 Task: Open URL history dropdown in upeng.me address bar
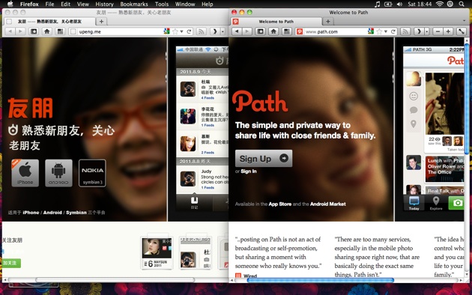[181, 31]
